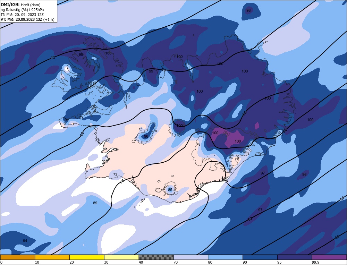
Task: Click the contour label "62"
Action: point(250,219)
